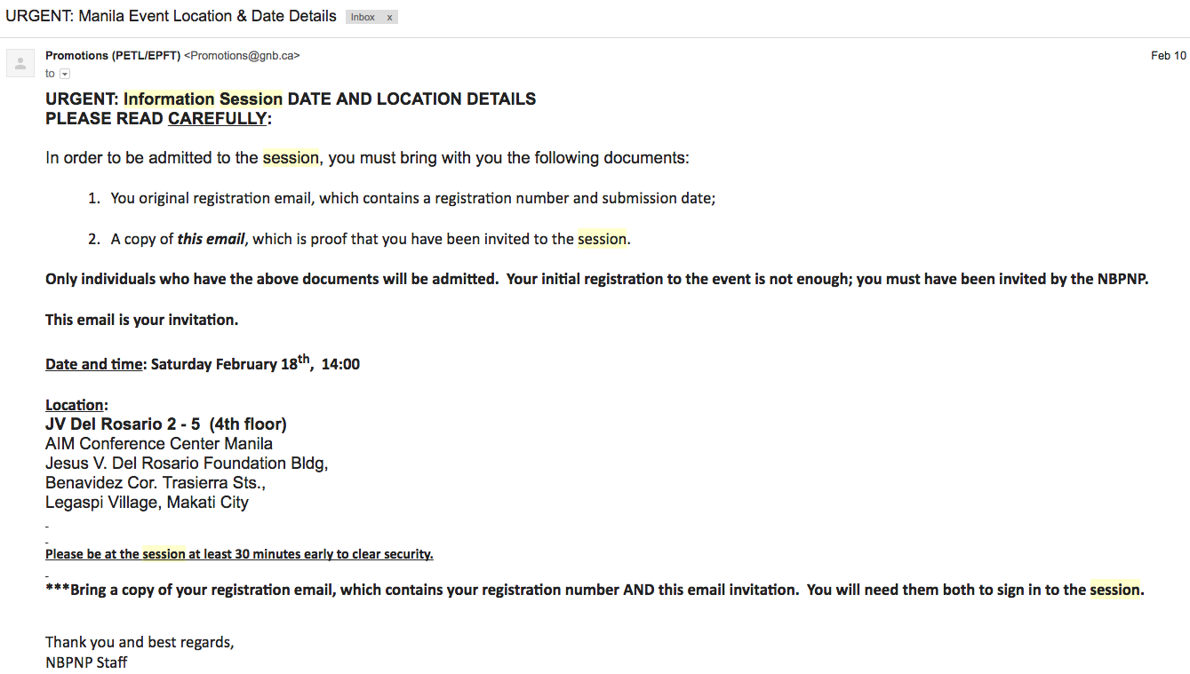1190x674 pixels.
Task: Click the sender's profile avatar icon
Action: 20,63
